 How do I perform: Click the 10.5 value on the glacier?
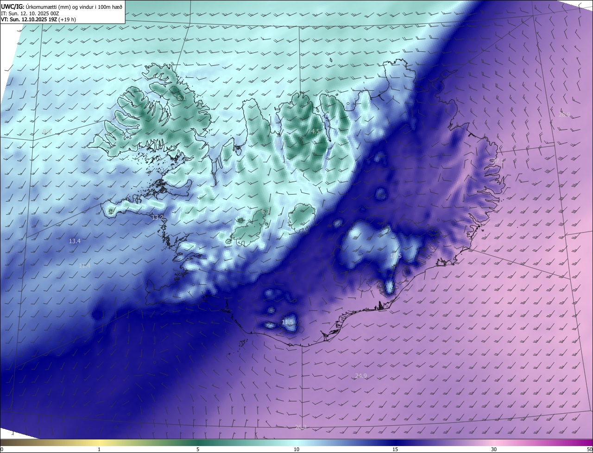tap(396, 256)
